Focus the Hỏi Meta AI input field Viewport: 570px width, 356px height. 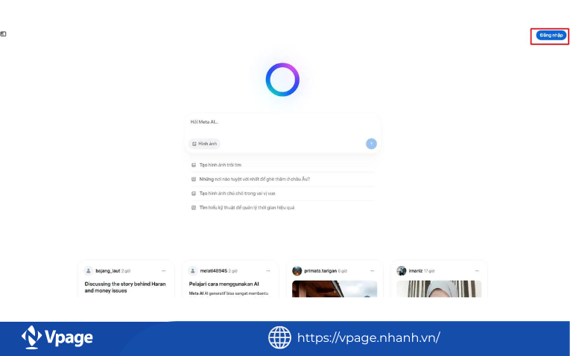click(x=282, y=122)
